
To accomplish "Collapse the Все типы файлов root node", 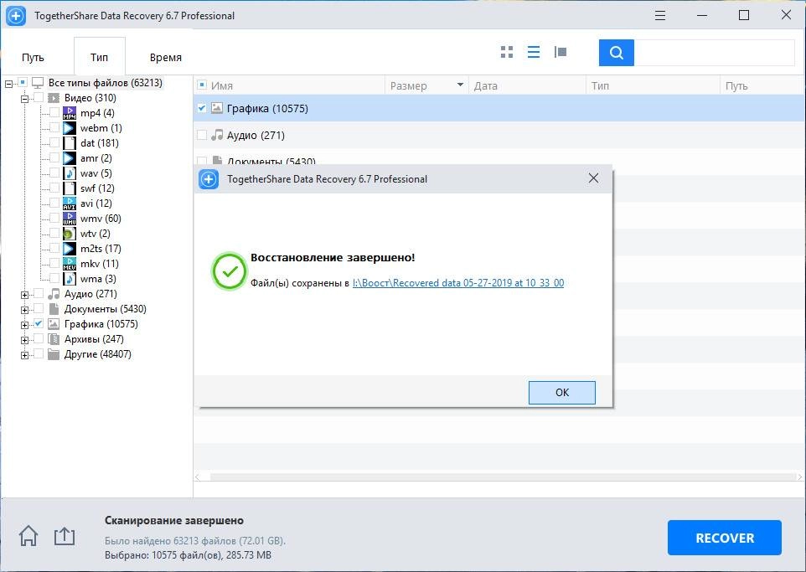I will pos(8,84).
